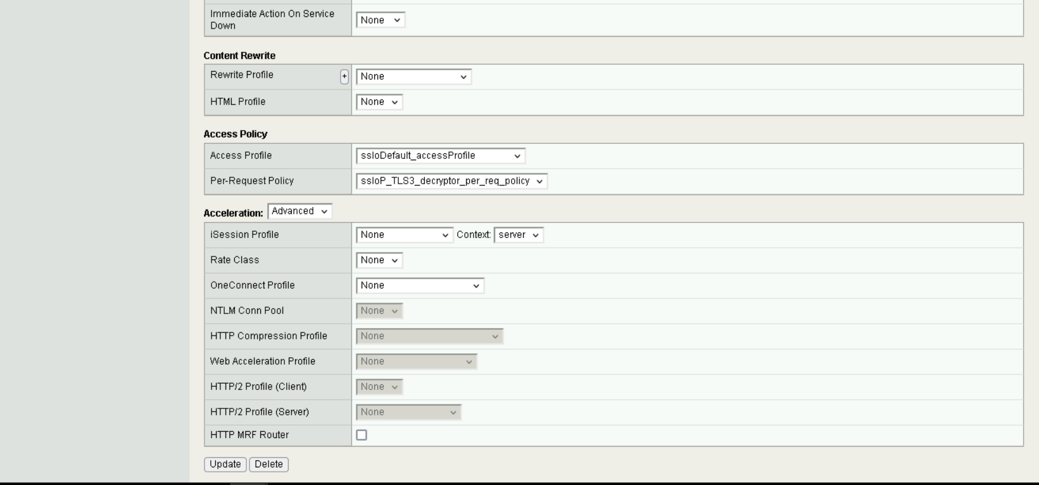Click the HTTP Compression Profile dropdown
1039x485 pixels.
pos(429,336)
